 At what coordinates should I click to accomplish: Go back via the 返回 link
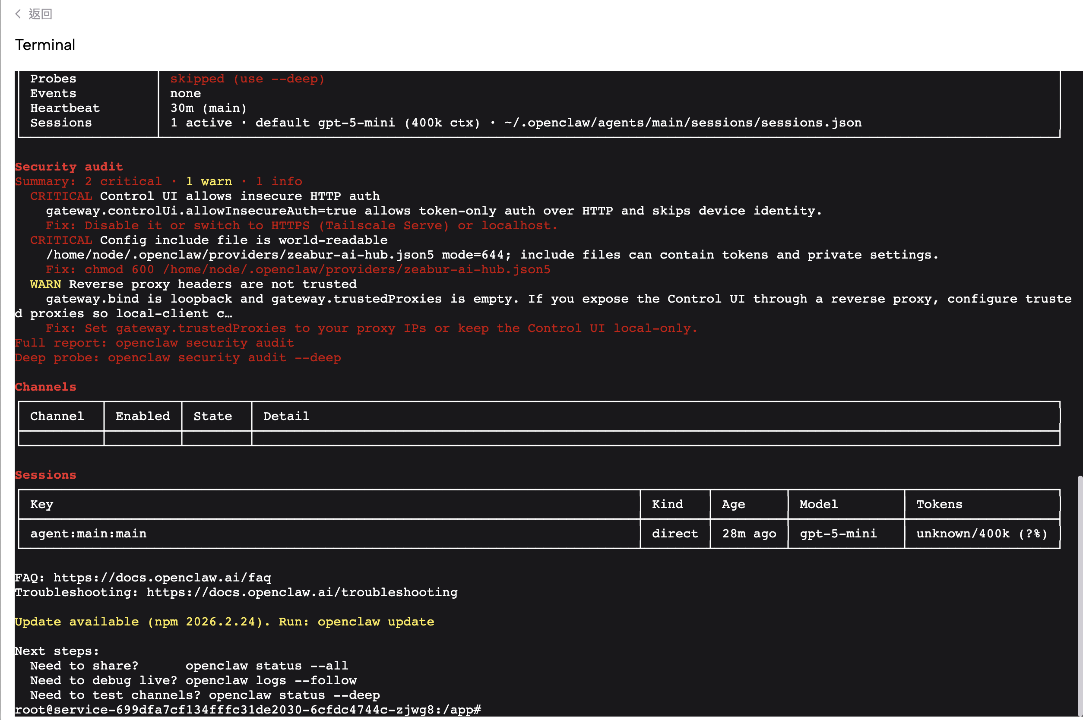41,14
